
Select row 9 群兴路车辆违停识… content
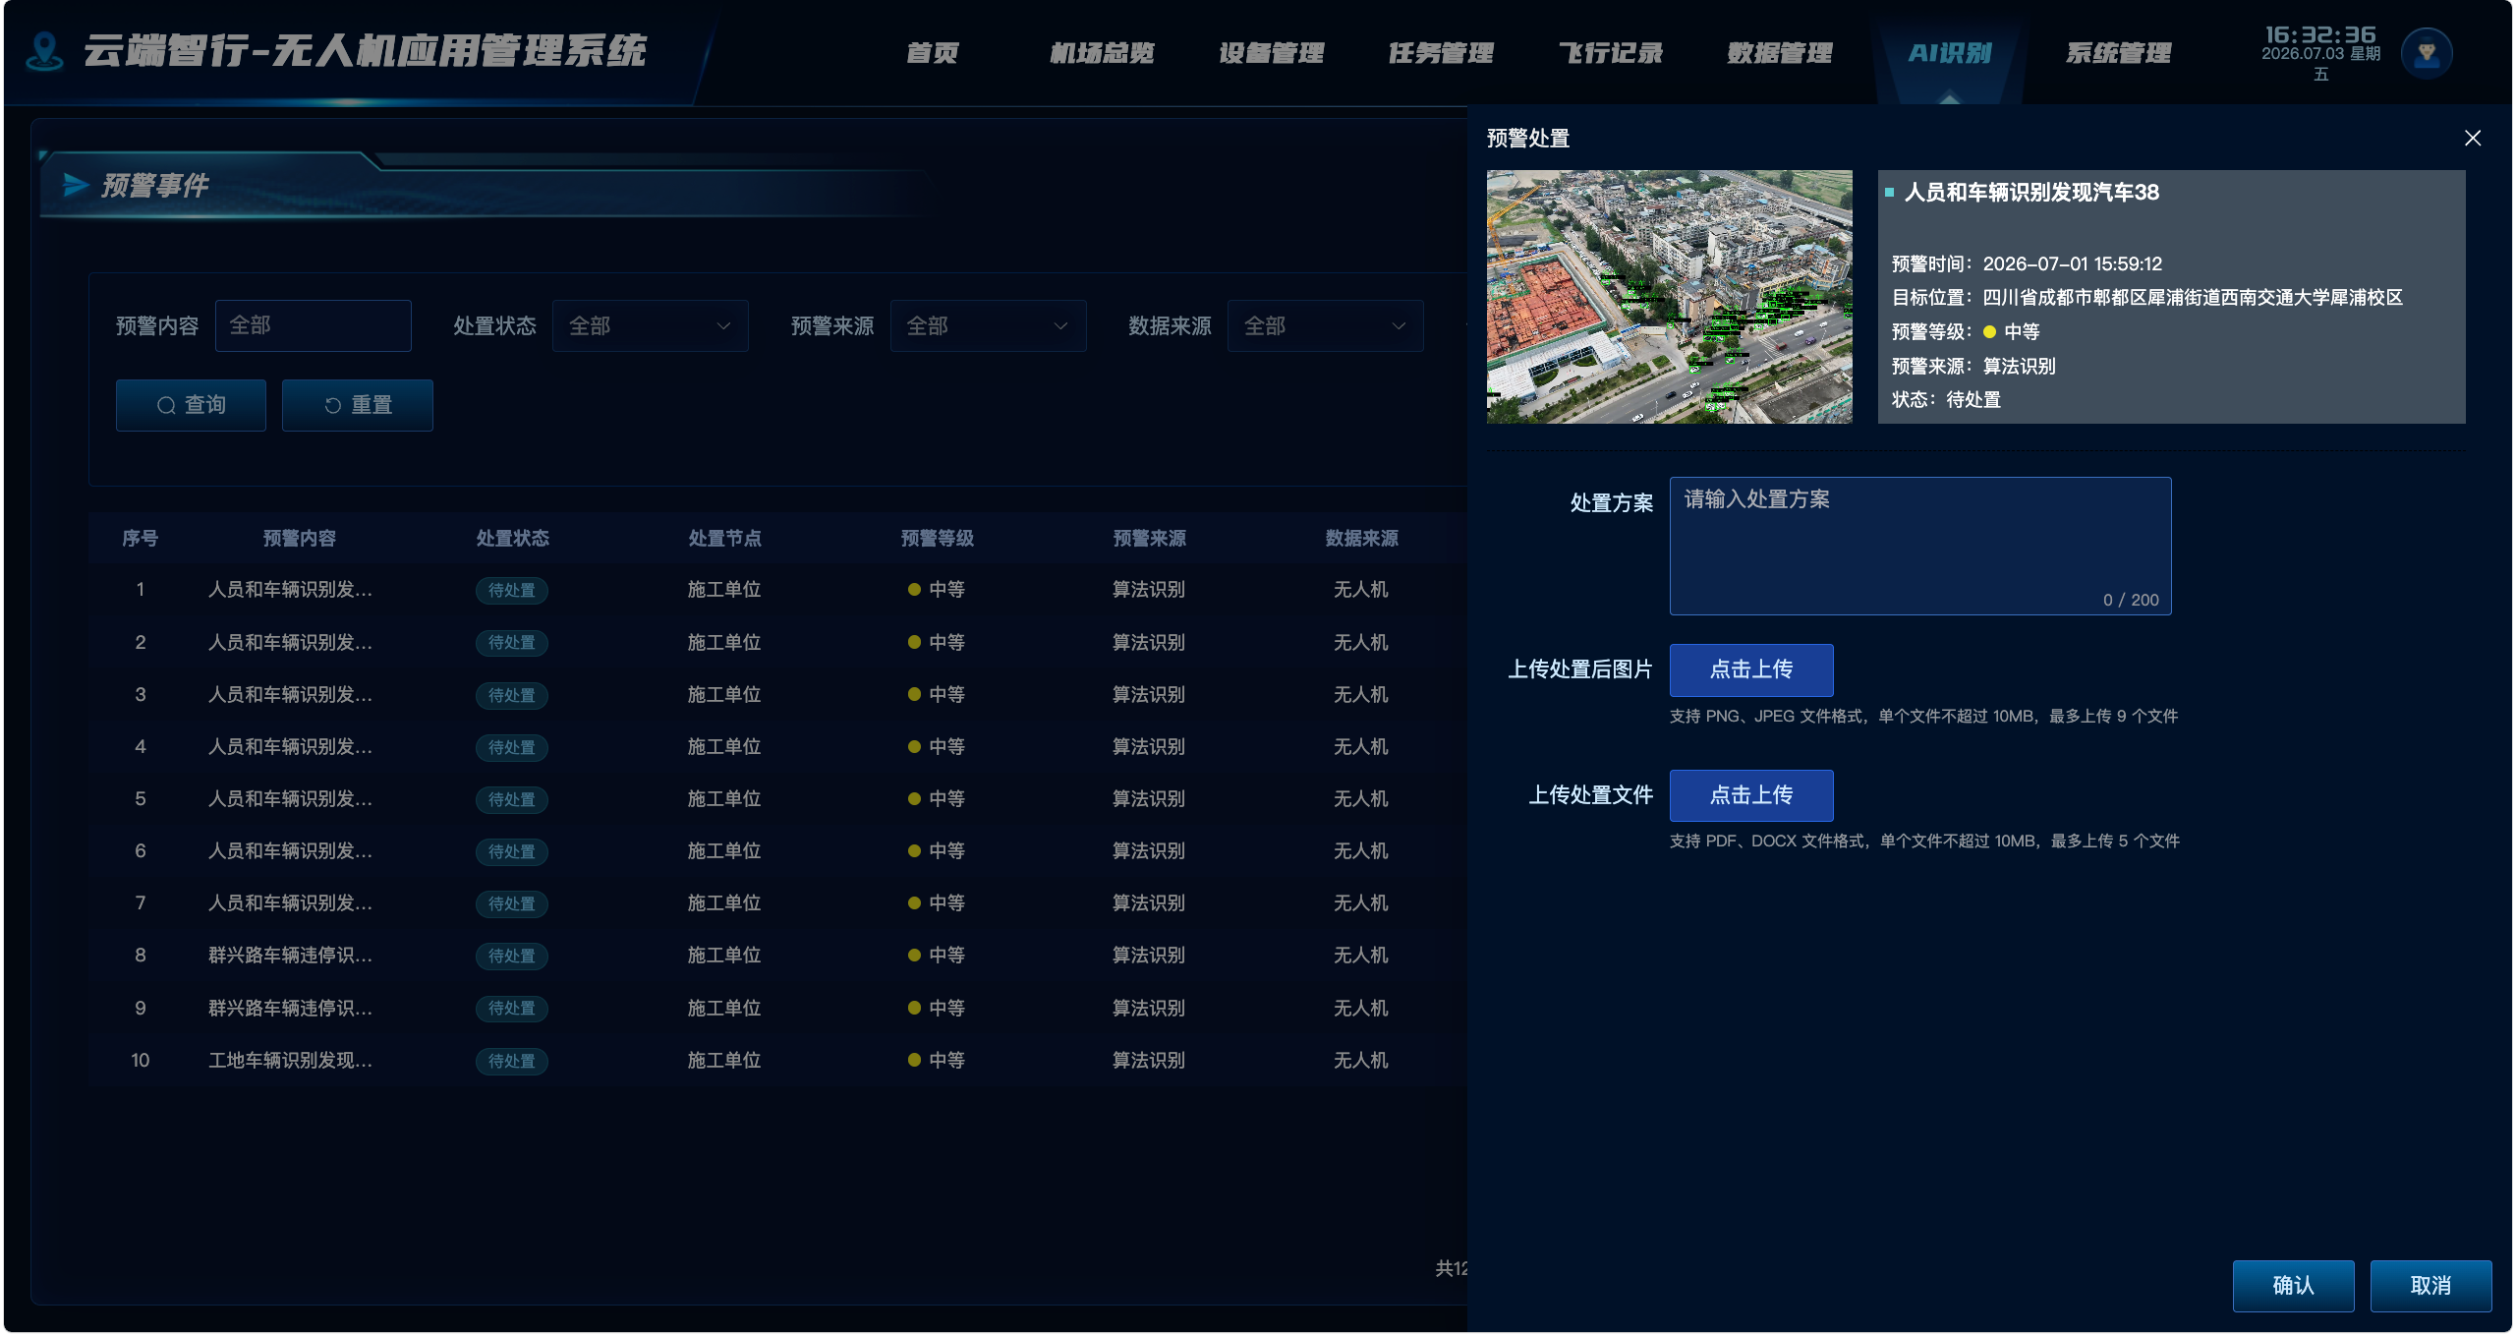[x=290, y=1009]
